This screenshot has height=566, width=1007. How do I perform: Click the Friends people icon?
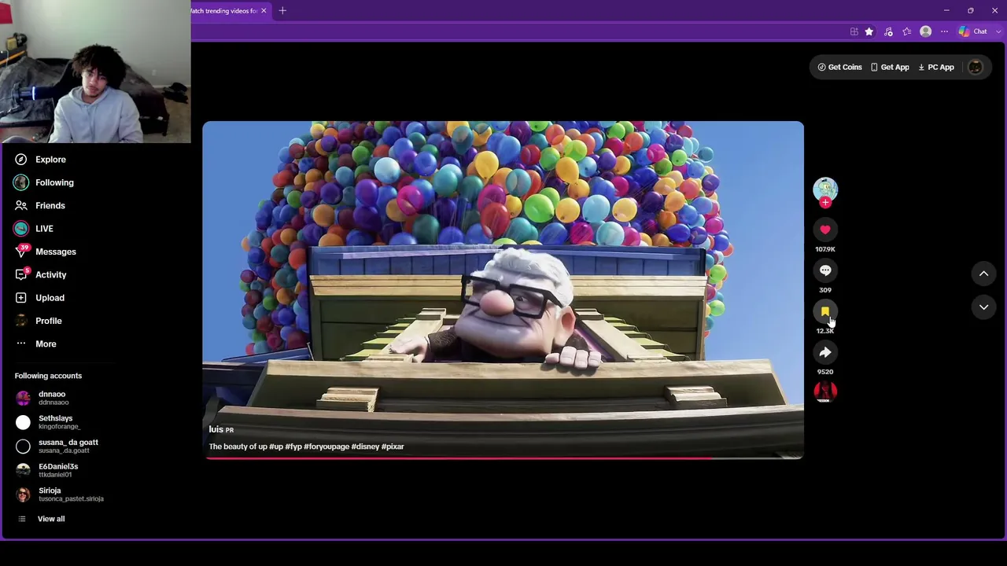[x=21, y=206]
